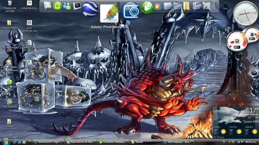
Task: Select the jueves forecast in weather gadget
Action: (x=220, y=130)
